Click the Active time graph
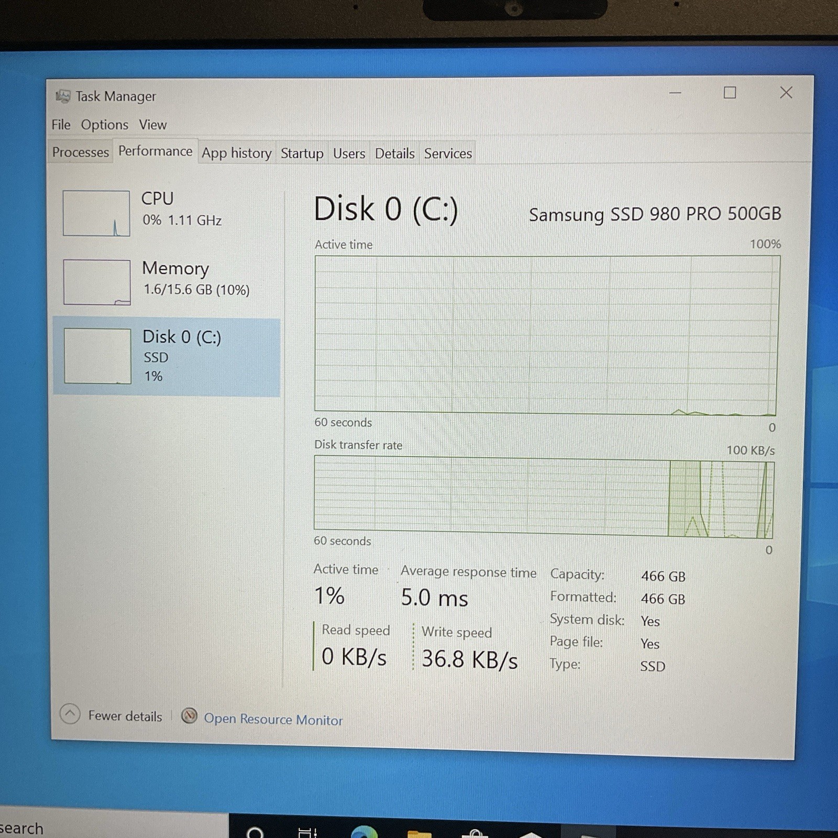The image size is (838, 838). (547, 335)
